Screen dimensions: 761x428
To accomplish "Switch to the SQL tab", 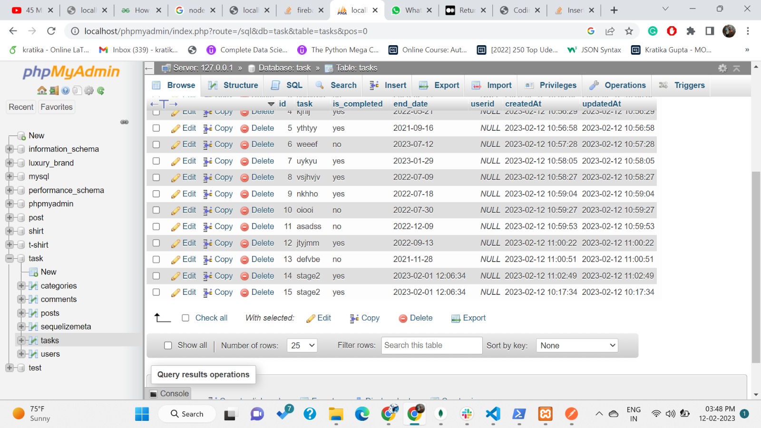I will coord(286,86).
